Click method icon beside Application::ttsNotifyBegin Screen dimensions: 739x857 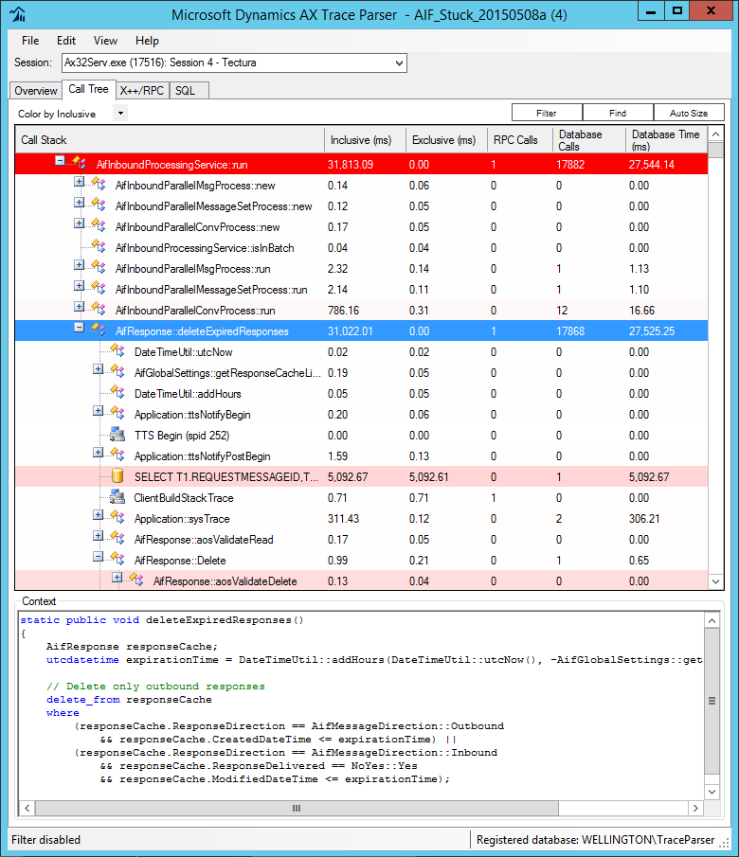117,413
